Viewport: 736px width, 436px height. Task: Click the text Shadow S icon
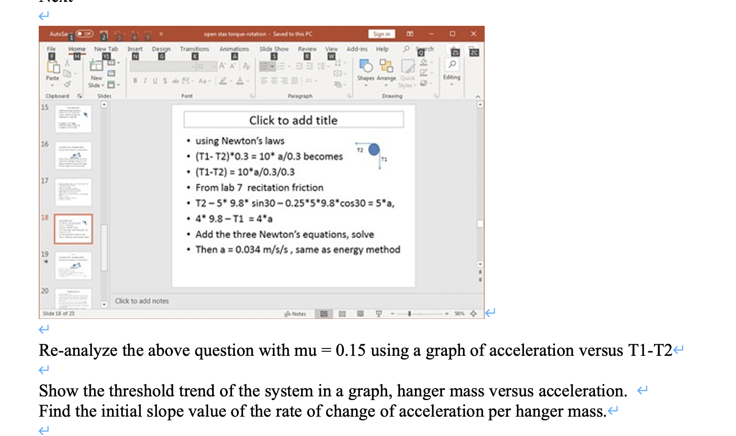coord(165,81)
